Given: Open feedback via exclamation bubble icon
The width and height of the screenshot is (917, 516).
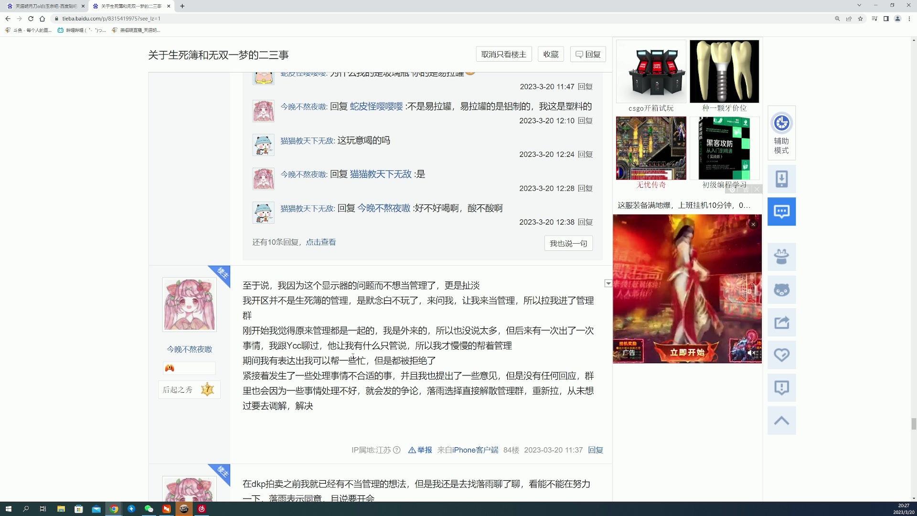Looking at the screenshot, I should pyautogui.click(x=782, y=387).
